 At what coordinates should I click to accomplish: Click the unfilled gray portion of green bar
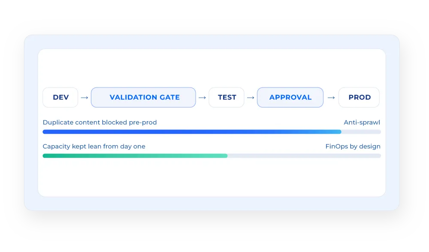(x=304, y=156)
